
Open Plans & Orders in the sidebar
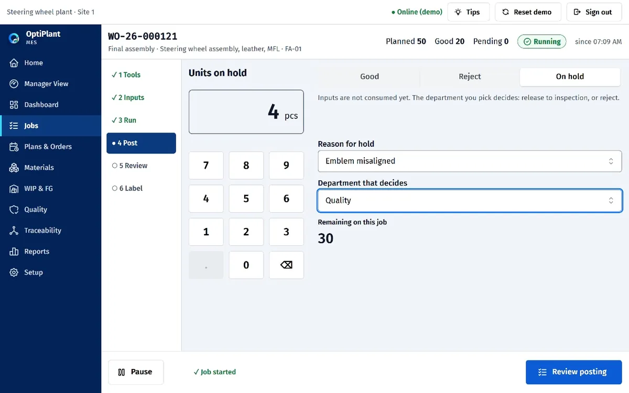(x=50, y=147)
